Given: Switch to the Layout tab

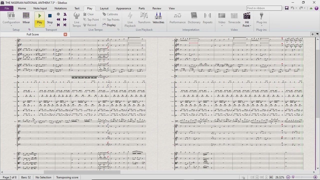Looking at the screenshot, I should coord(104,8).
